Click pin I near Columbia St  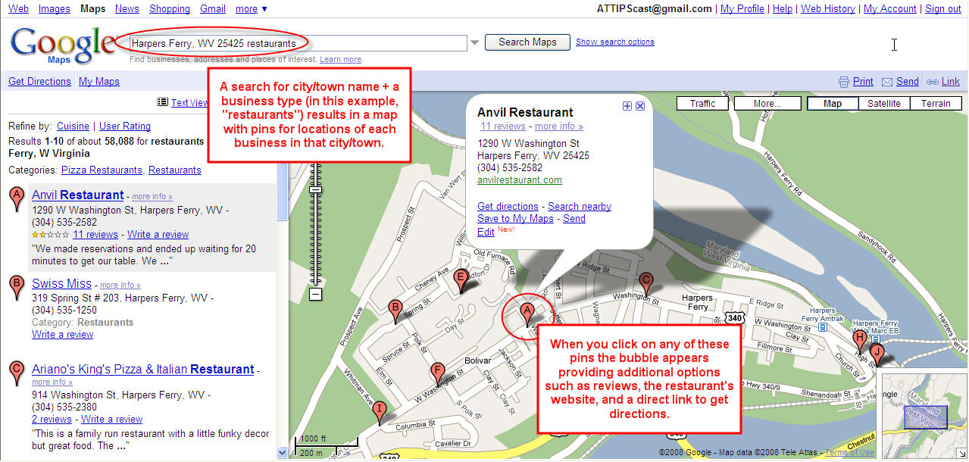tap(380, 410)
